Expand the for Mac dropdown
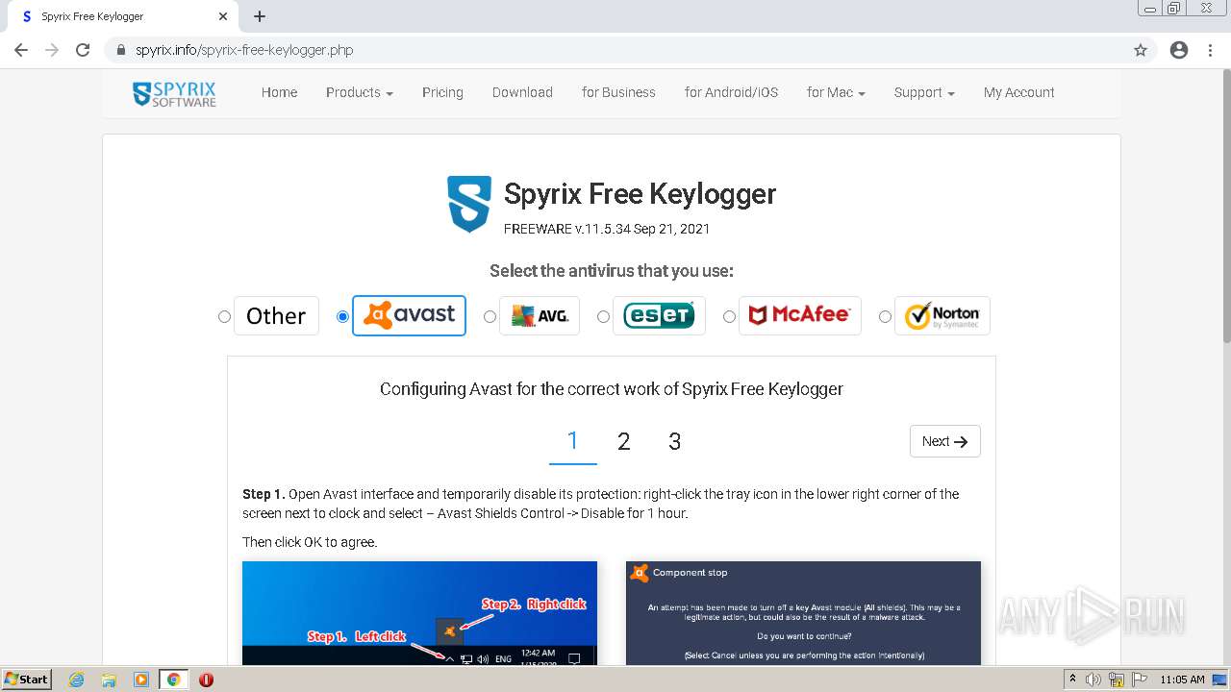Image resolution: width=1231 pixels, height=692 pixels. click(836, 93)
